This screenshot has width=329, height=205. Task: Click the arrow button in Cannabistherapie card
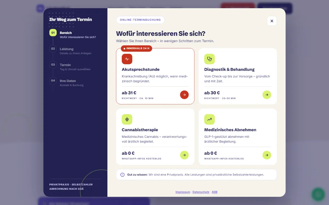click(x=184, y=155)
